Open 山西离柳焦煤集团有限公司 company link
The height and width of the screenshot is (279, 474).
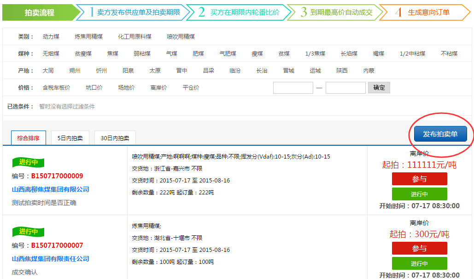click(x=51, y=189)
